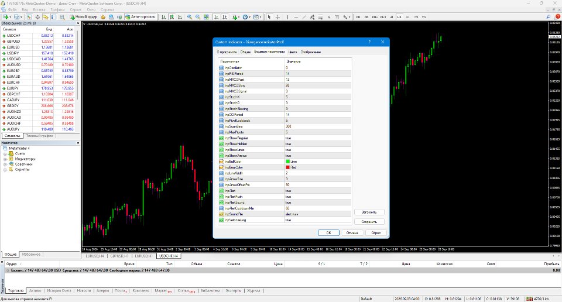This screenshot has height=302, width=562.
Task: Click the Сброс button
Action: pyautogui.click(x=376, y=233)
